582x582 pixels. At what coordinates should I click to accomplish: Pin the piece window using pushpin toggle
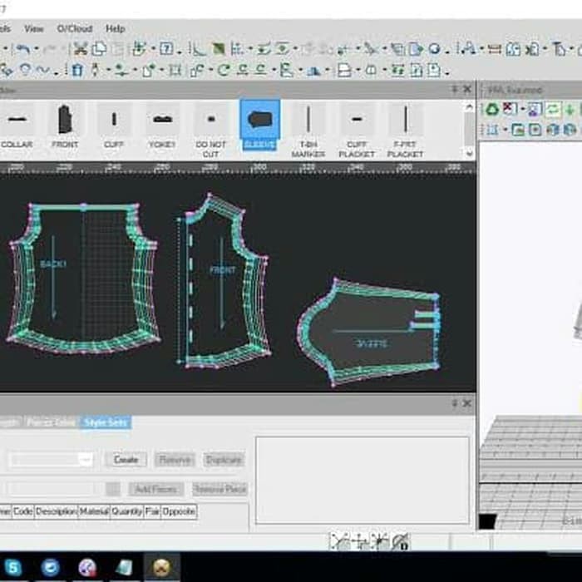(455, 89)
